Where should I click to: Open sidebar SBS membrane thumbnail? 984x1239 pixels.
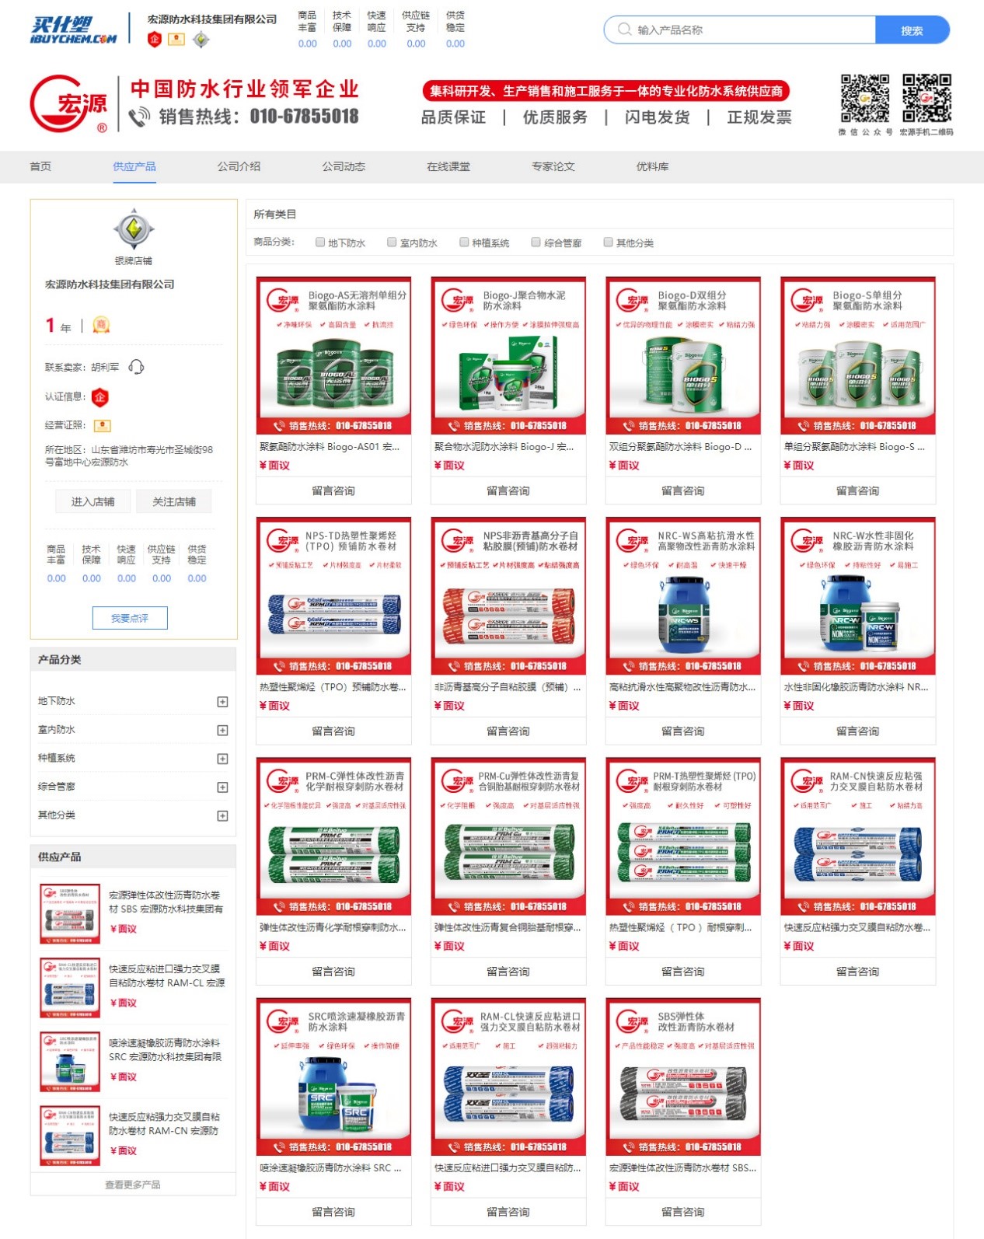click(70, 914)
